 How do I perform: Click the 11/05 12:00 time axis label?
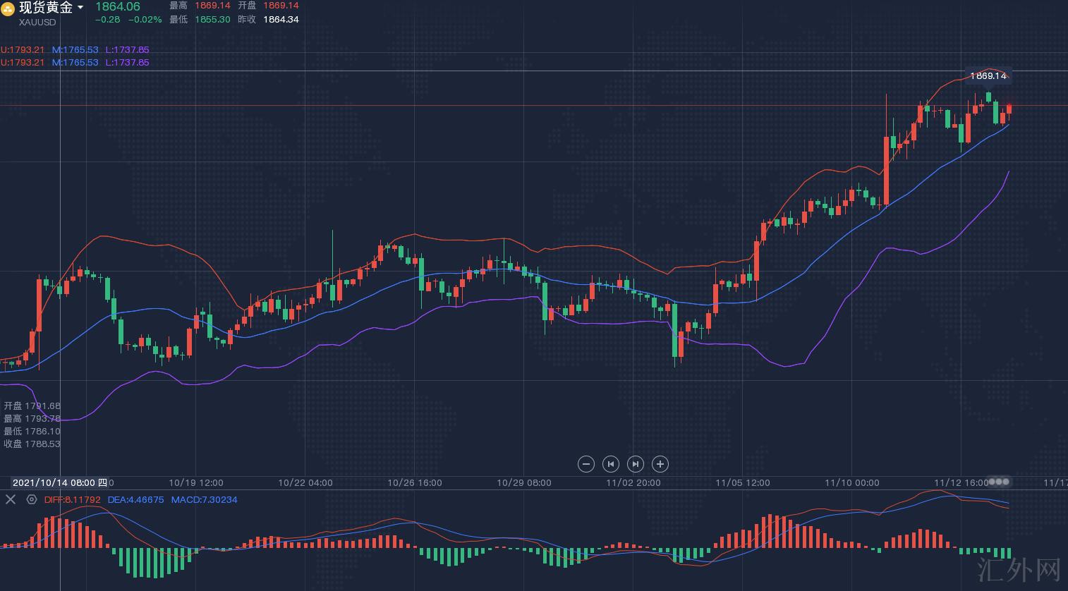tap(743, 482)
